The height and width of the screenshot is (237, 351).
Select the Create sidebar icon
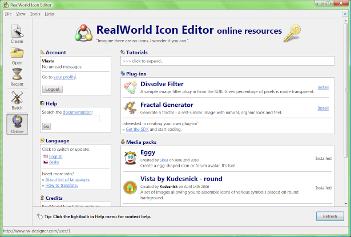coord(17,31)
